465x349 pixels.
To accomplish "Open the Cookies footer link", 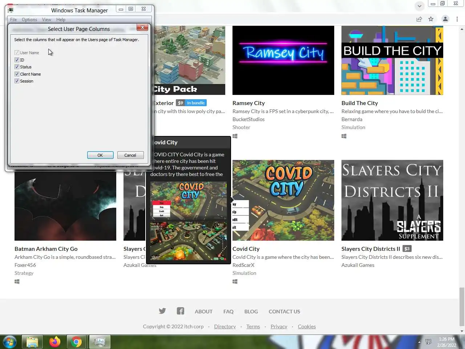I will click(307, 326).
